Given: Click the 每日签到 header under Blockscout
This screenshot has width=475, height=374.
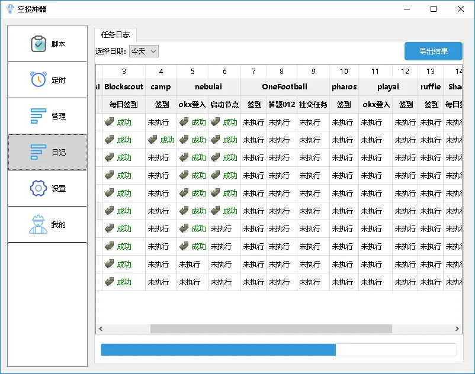Looking at the screenshot, I should (x=124, y=105).
